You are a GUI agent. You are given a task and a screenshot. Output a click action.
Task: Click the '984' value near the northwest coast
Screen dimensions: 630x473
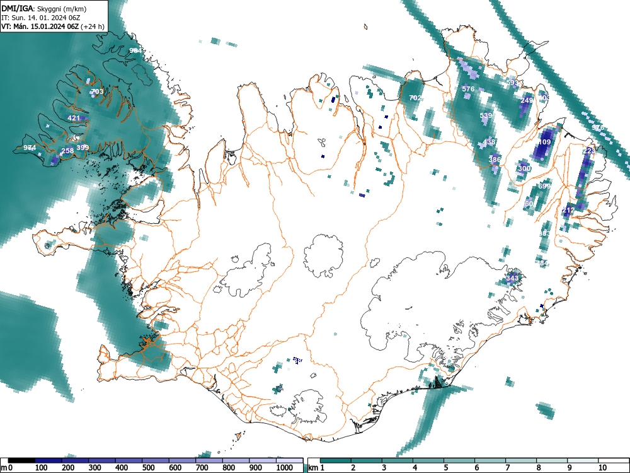(x=136, y=50)
